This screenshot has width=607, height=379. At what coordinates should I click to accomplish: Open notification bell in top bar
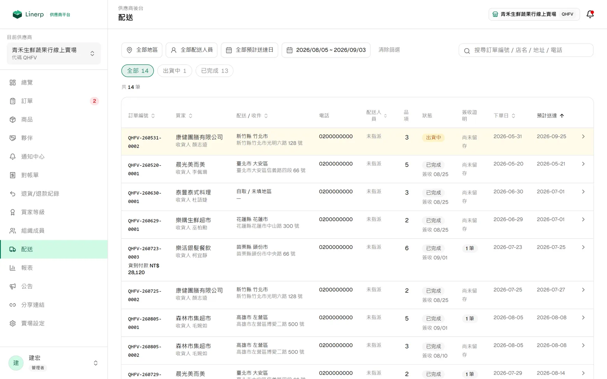pyautogui.click(x=590, y=14)
